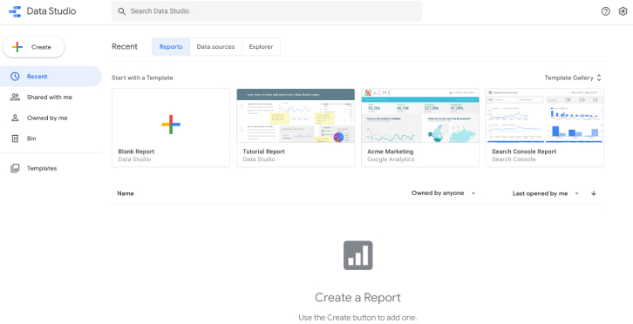
Task: Click the Data Studio logo icon
Action: 15,11
